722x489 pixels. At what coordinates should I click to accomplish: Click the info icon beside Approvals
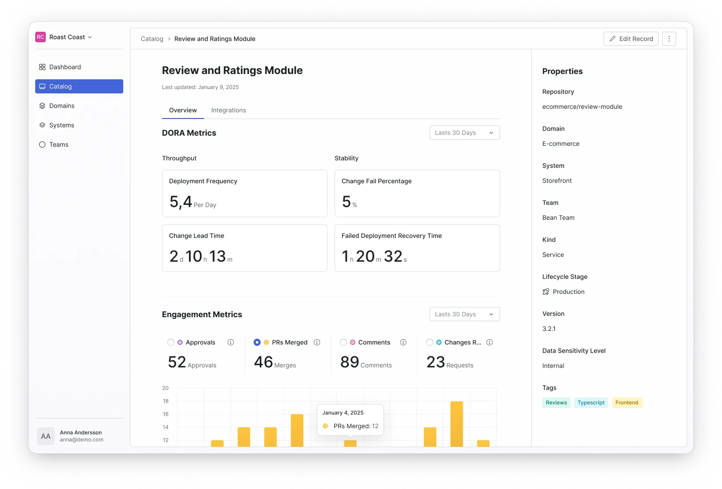pos(231,342)
